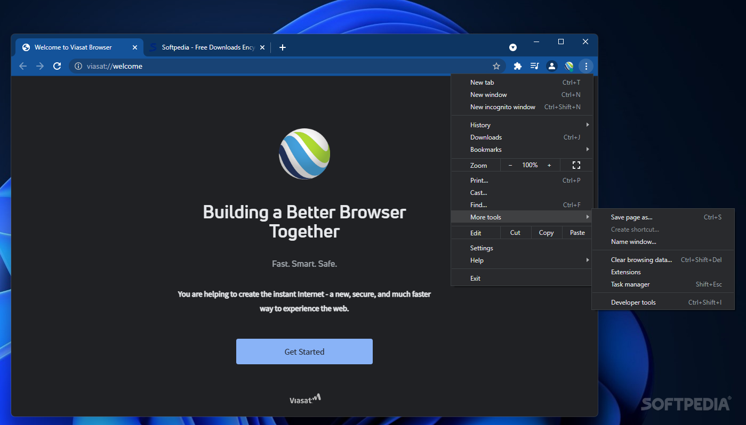Viewport: 746px width, 425px height.
Task: Expand the More tools submenu
Action: tap(522, 217)
